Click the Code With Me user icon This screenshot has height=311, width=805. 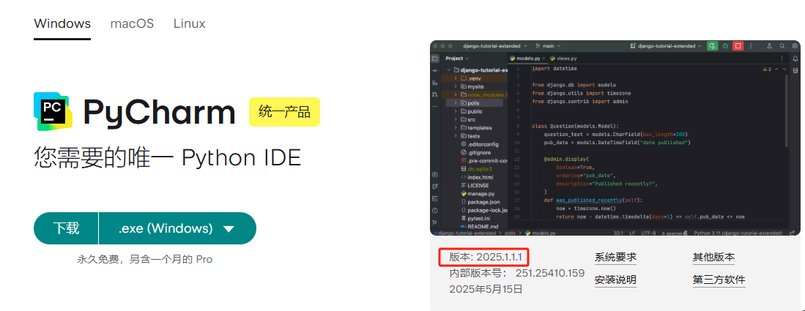(x=770, y=45)
